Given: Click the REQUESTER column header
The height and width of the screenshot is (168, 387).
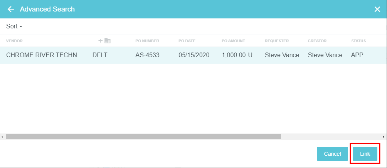Looking at the screenshot, I should point(276,41).
